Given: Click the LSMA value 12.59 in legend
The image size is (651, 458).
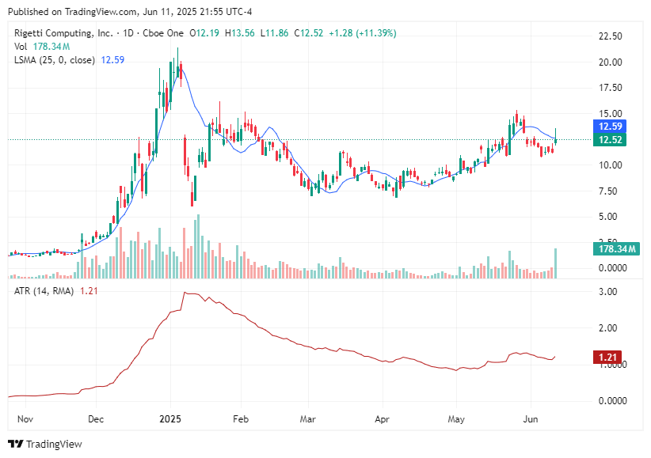Looking at the screenshot, I should click(x=112, y=60).
